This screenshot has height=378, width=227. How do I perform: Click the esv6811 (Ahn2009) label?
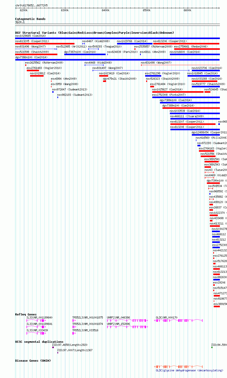coord(153,52)
